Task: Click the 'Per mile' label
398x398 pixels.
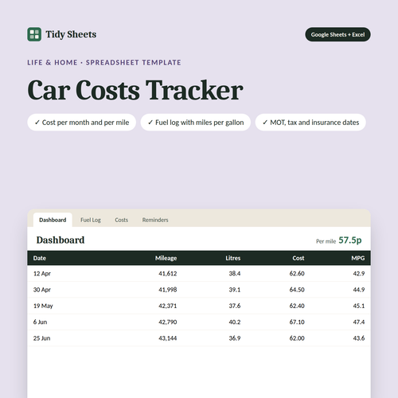Action: pyautogui.click(x=326, y=241)
